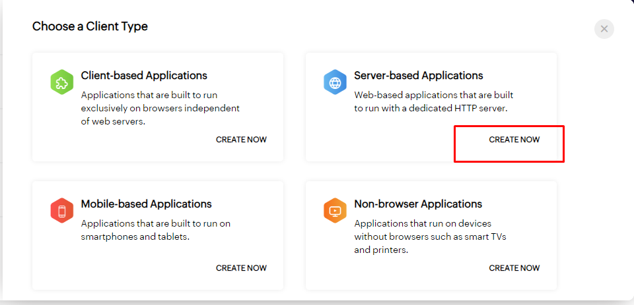634x305 pixels.
Task: Select the Non-browser Applications title
Action: pyautogui.click(x=418, y=204)
